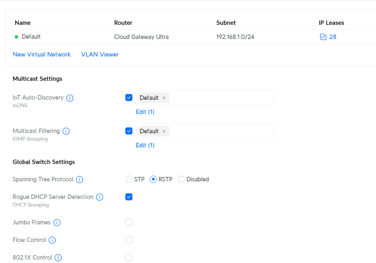
Task: Select the STP radio option
Action: click(129, 180)
